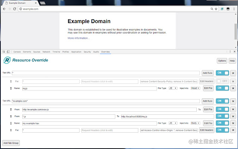238x149 pixels.
Task: Delete the wow.js override rule
Action: tap(233, 109)
